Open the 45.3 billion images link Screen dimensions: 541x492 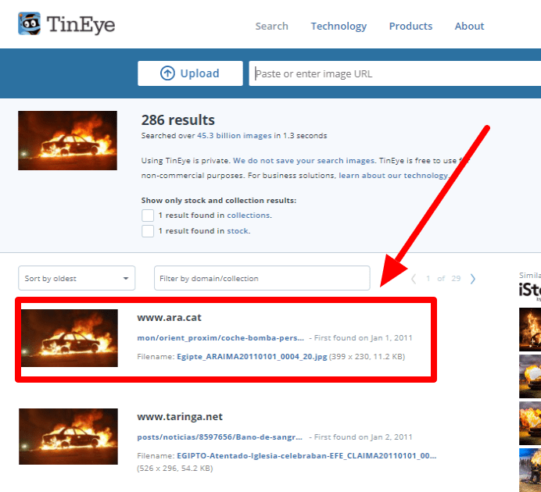pos(234,136)
